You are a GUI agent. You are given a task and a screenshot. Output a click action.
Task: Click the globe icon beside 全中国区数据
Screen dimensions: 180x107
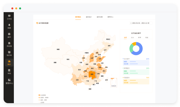(37, 23)
